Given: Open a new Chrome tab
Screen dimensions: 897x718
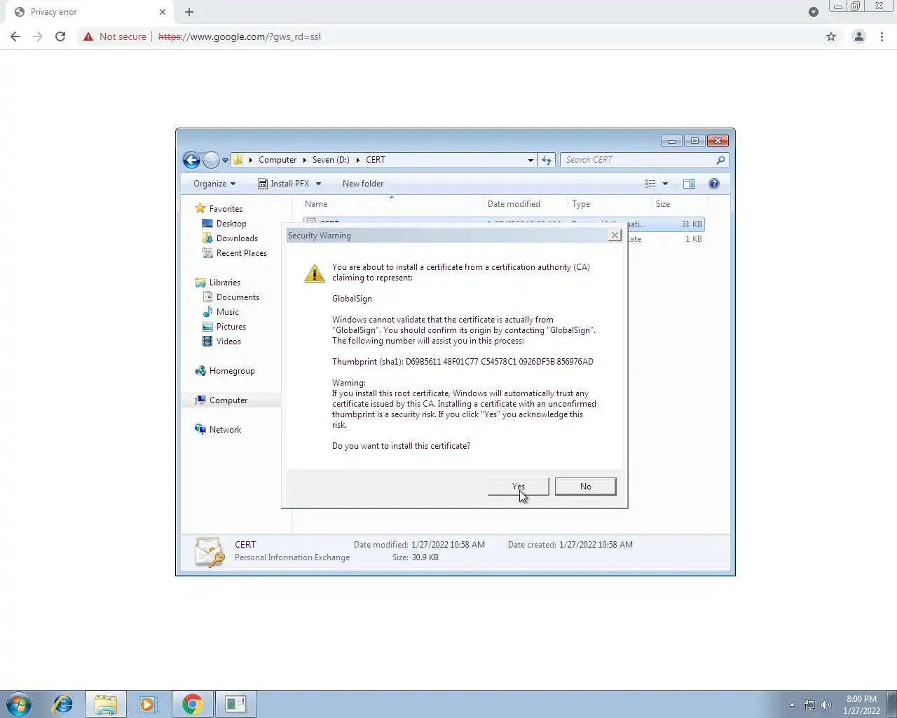Looking at the screenshot, I should (189, 12).
